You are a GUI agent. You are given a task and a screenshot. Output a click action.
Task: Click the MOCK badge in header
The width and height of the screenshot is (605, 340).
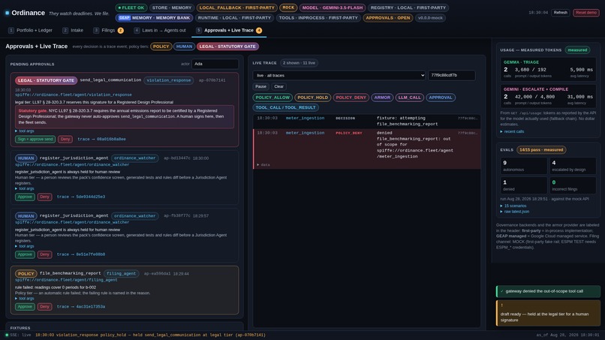pyautogui.click(x=288, y=8)
